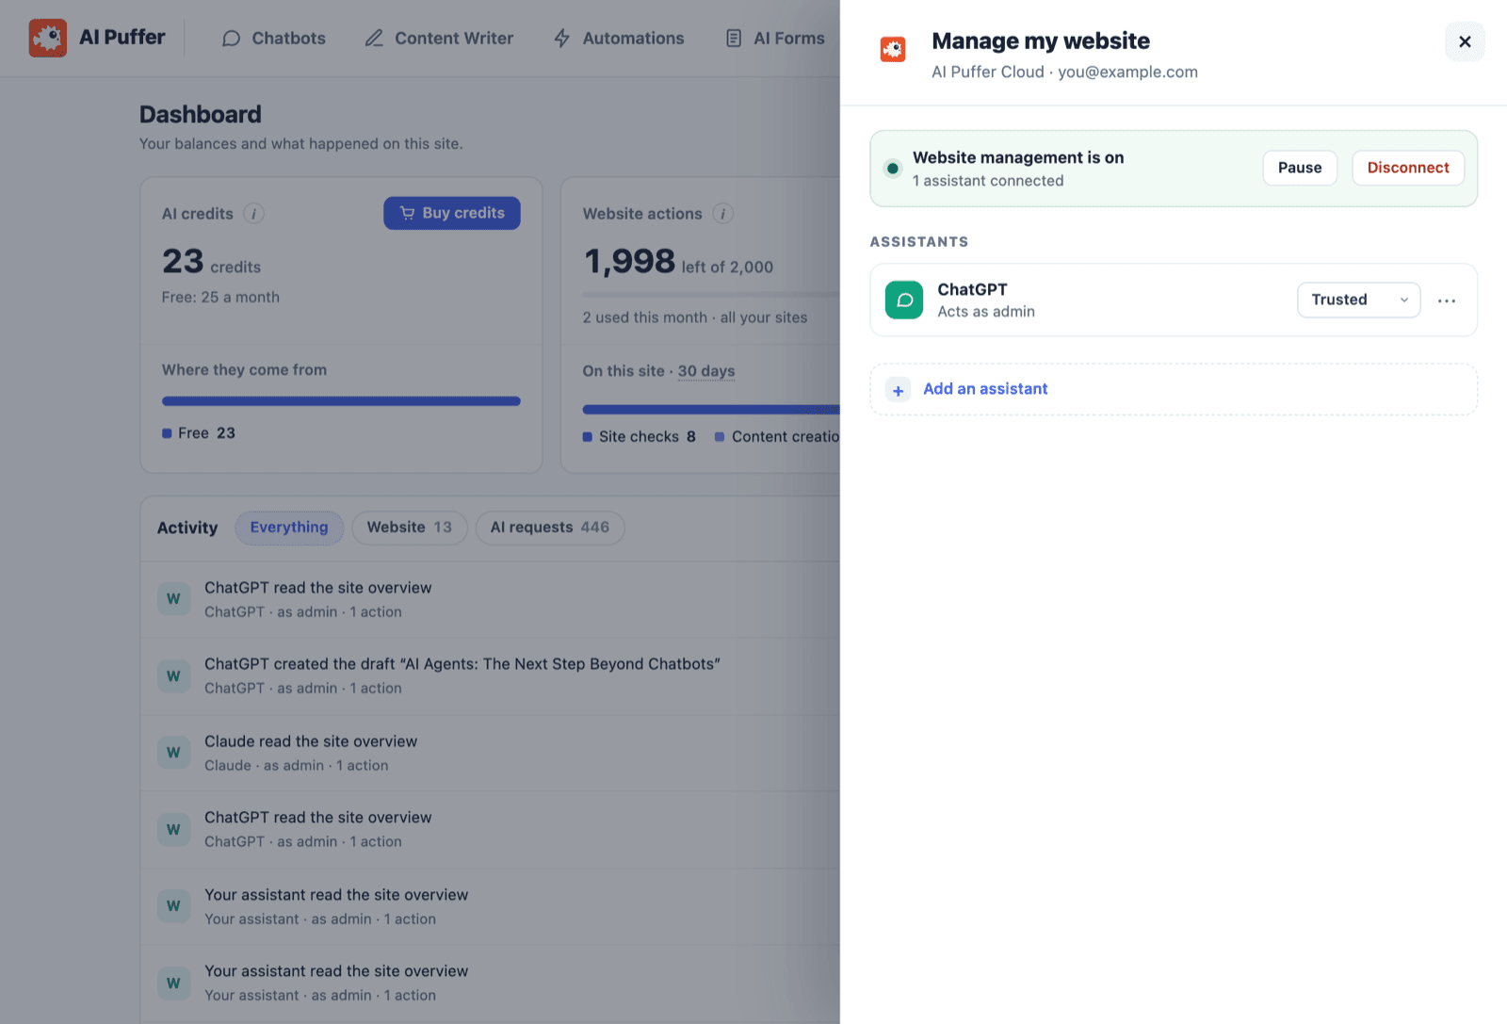Click the Website actions info icon
1507x1024 pixels.
point(722,214)
